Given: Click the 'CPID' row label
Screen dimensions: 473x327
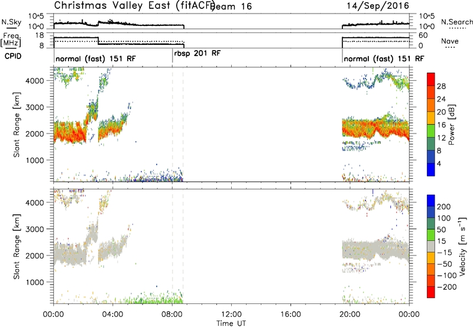Looking at the screenshot, I should 13,56.
